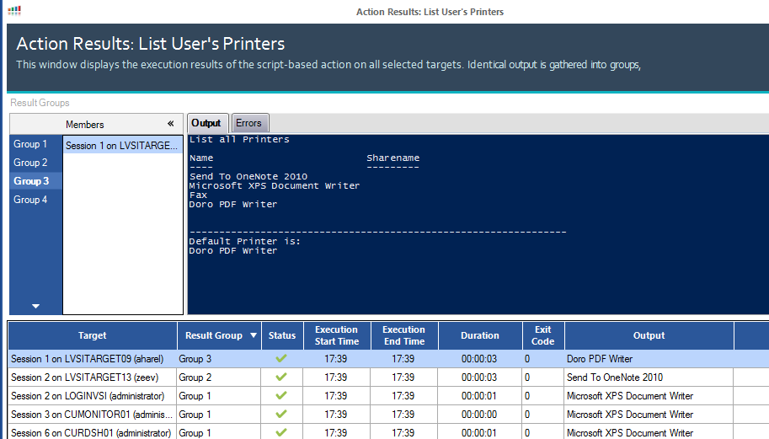Click duration 00:00:00 in CUMONITOR01 row

[x=479, y=415]
